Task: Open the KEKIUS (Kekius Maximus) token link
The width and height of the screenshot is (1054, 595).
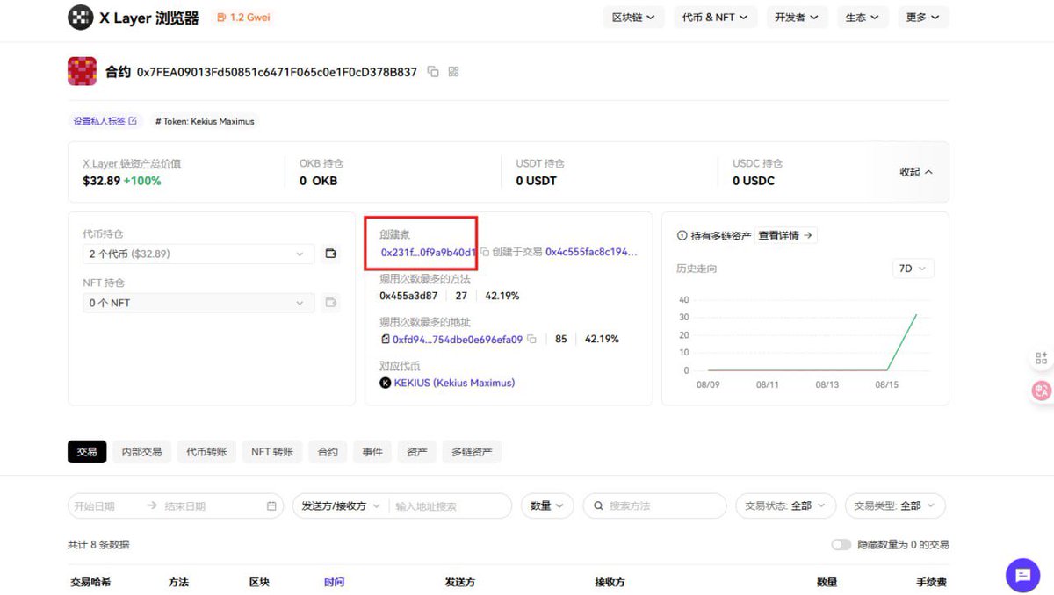Action: 454,383
